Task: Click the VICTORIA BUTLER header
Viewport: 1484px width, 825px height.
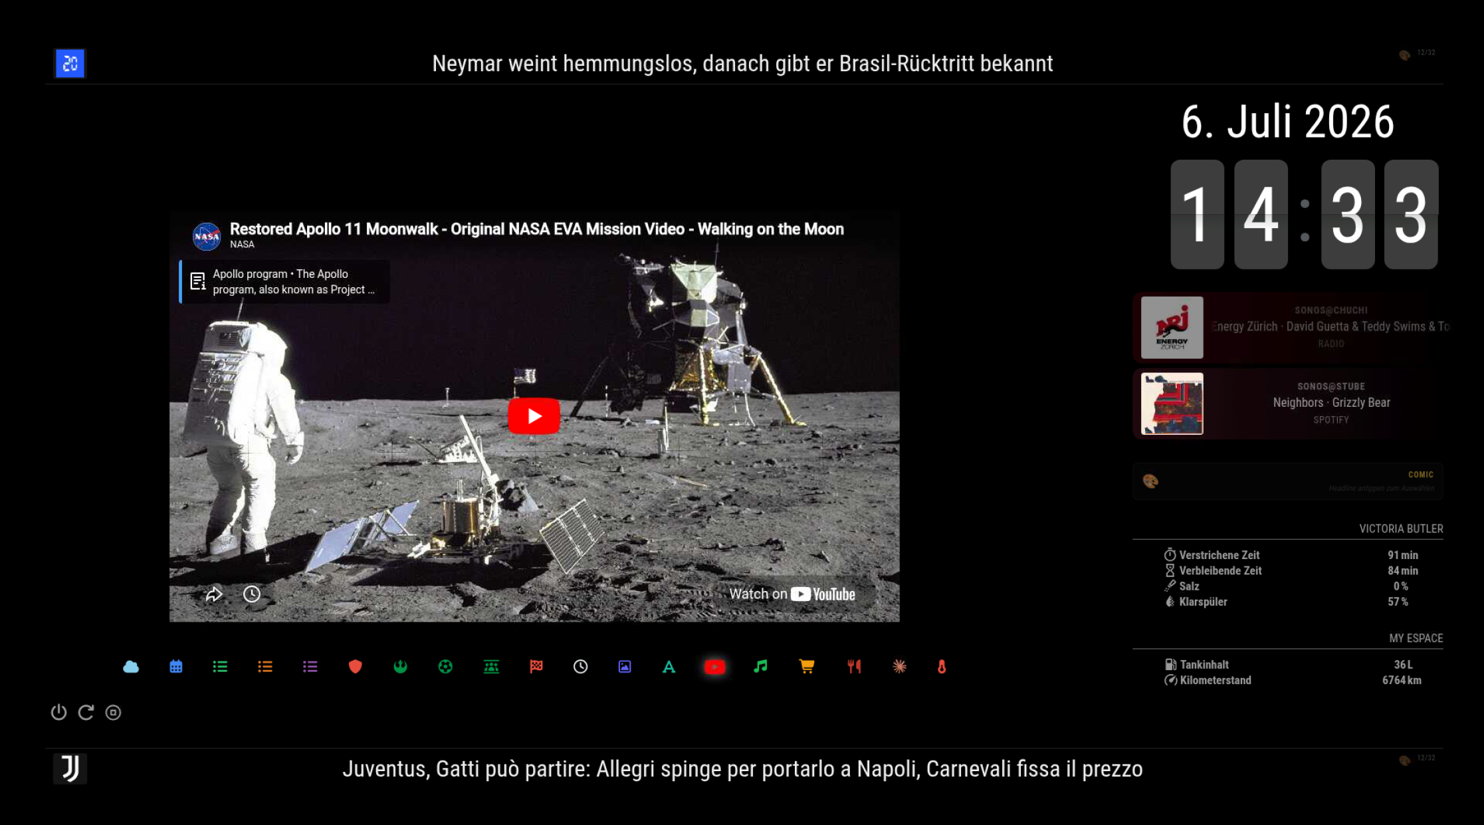Action: point(1401,529)
